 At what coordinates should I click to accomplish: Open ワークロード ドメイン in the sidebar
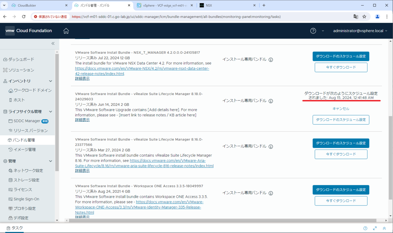[30, 90]
